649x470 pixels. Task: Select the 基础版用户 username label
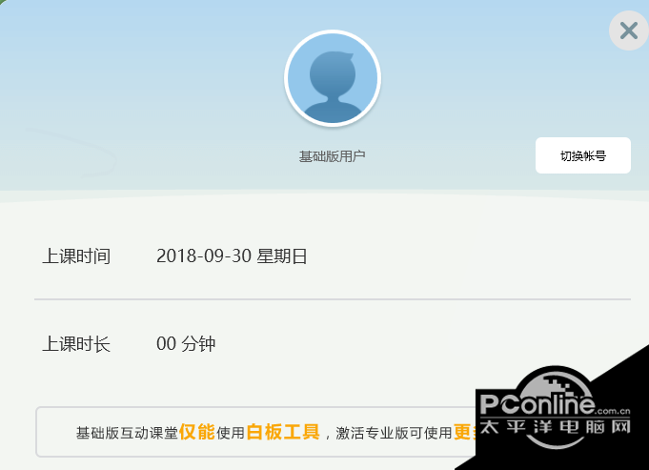coord(332,156)
